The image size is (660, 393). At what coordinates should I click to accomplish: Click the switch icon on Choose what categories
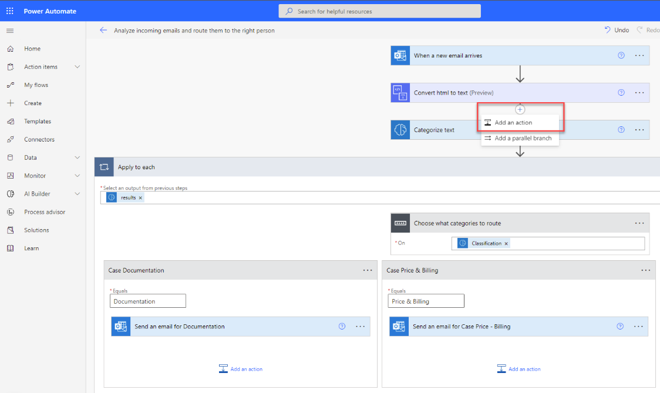(x=400, y=223)
